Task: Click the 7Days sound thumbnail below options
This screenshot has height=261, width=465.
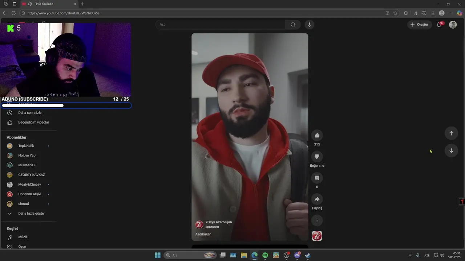Action: pyautogui.click(x=317, y=236)
